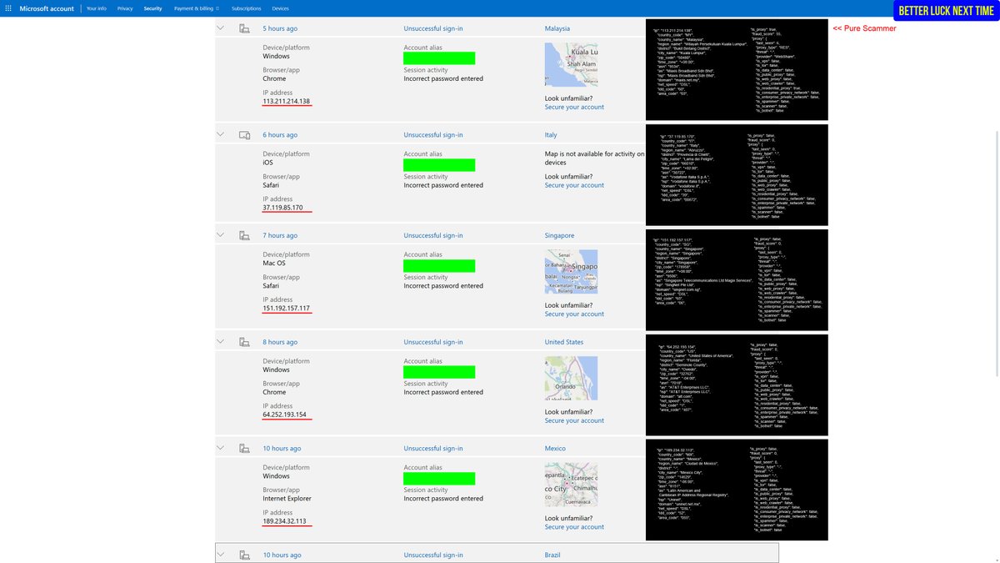Click the 6 hours ago timestamp
The width and height of the screenshot is (1000, 563).
(280, 134)
